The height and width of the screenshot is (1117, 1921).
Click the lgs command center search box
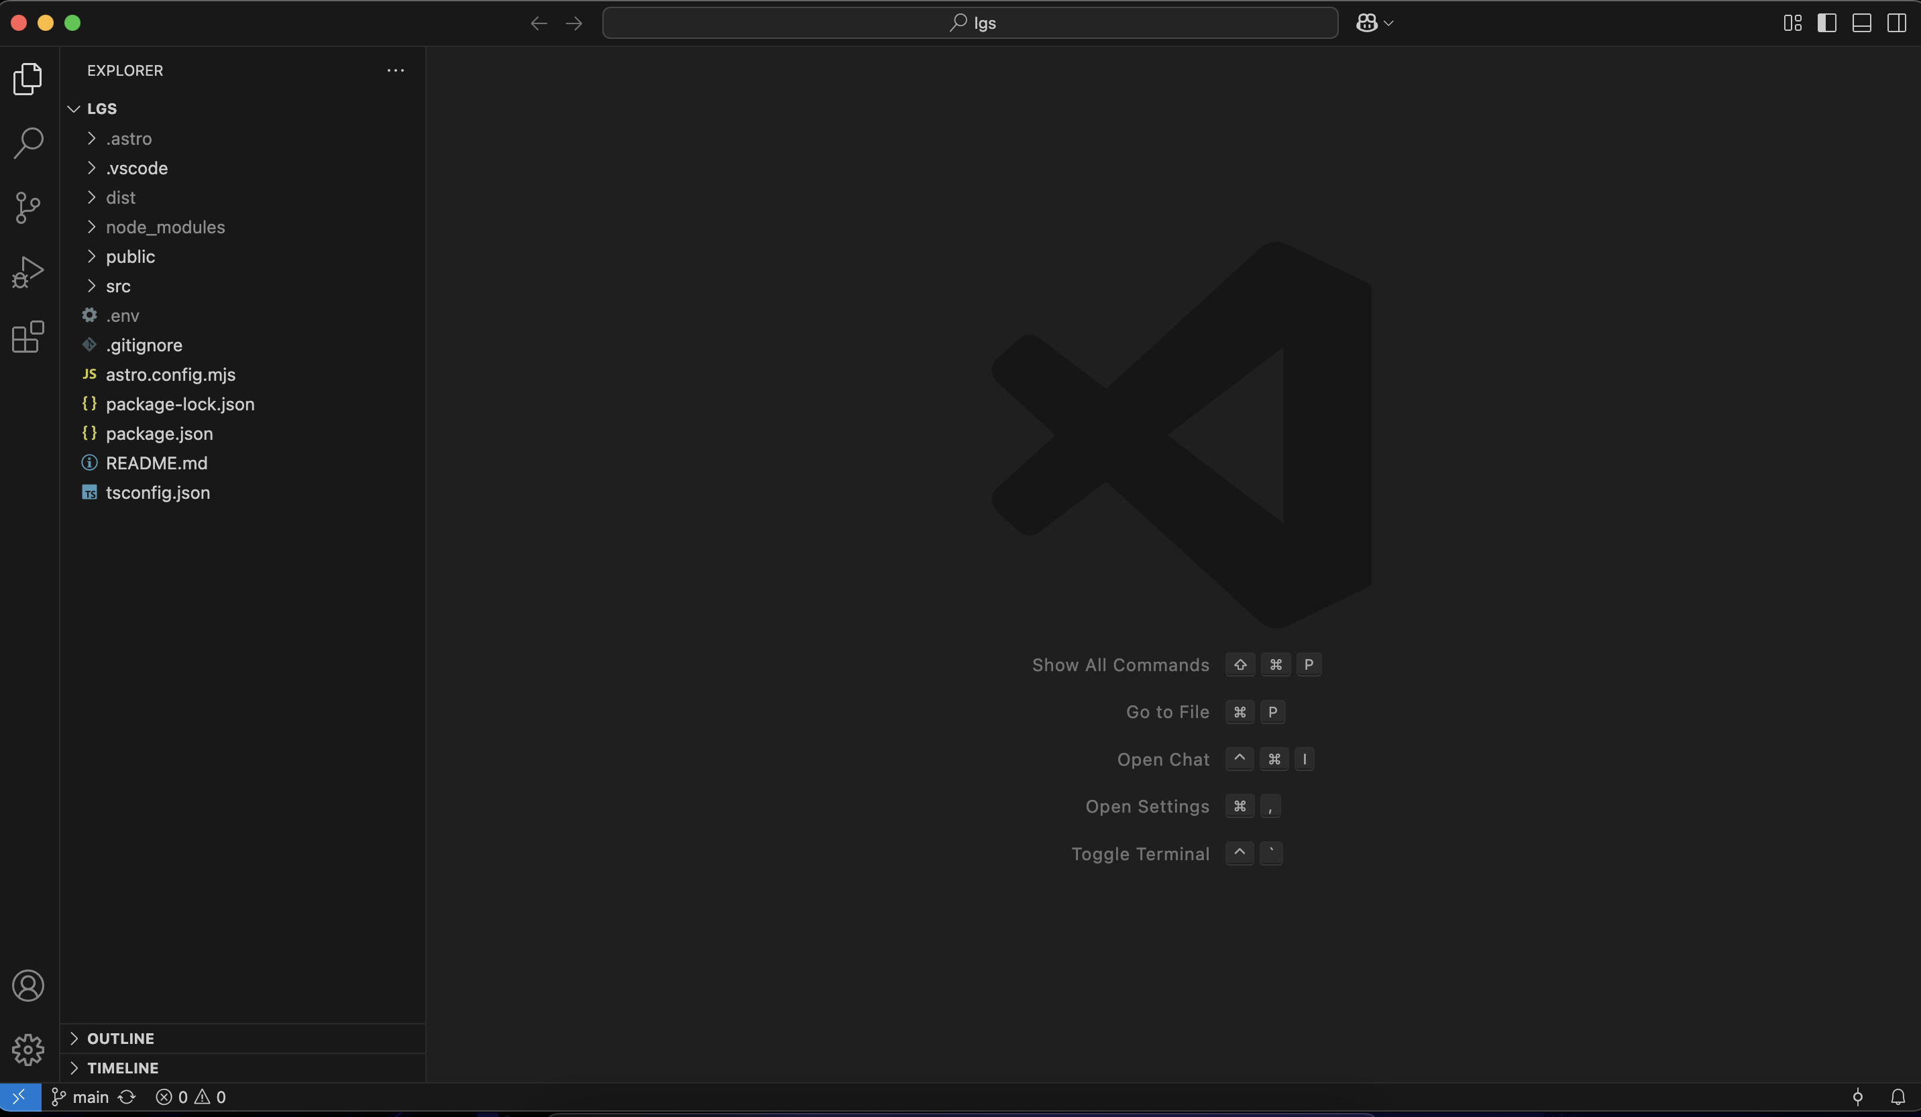(x=970, y=23)
